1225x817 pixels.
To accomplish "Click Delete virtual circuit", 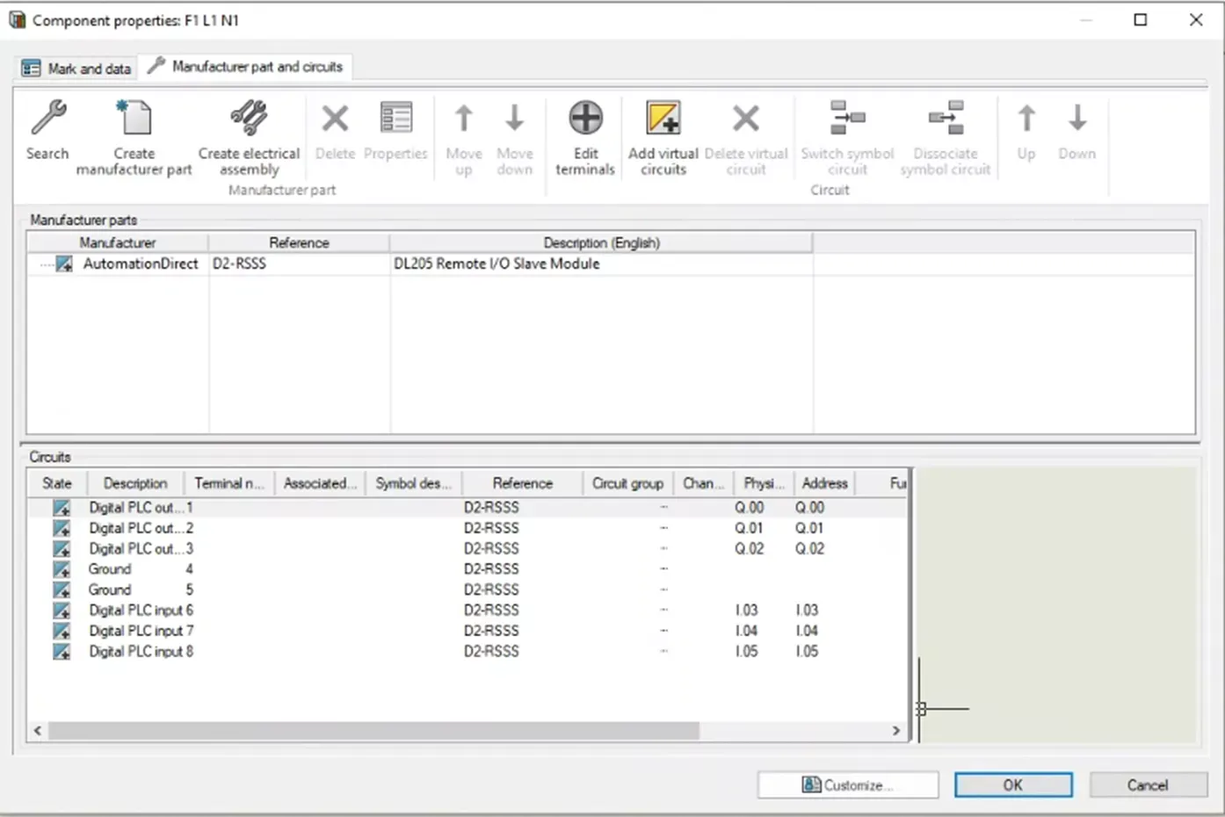I will [746, 139].
